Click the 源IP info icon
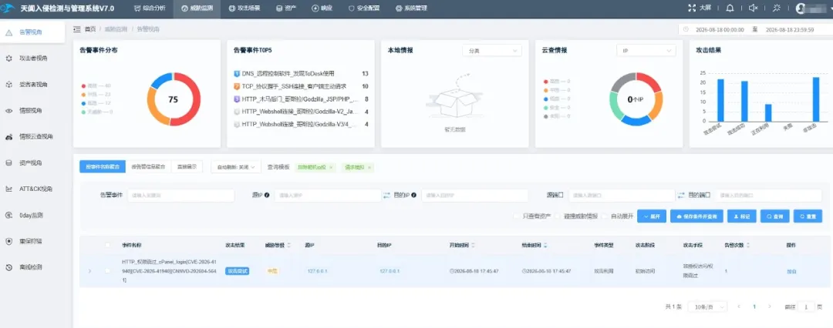This screenshot has height=328, width=833. [x=267, y=195]
